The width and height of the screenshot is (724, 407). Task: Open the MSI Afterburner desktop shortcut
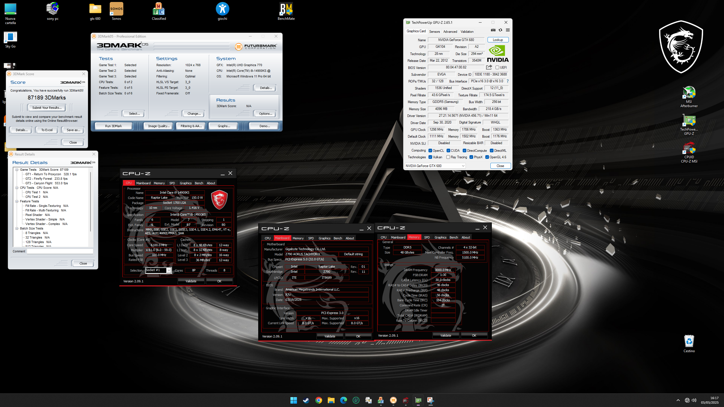(x=689, y=97)
